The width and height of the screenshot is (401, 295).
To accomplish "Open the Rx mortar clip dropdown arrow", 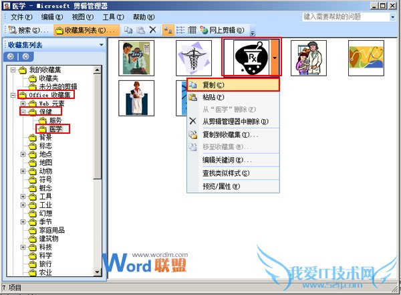I will pyautogui.click(x=275, y=58).
